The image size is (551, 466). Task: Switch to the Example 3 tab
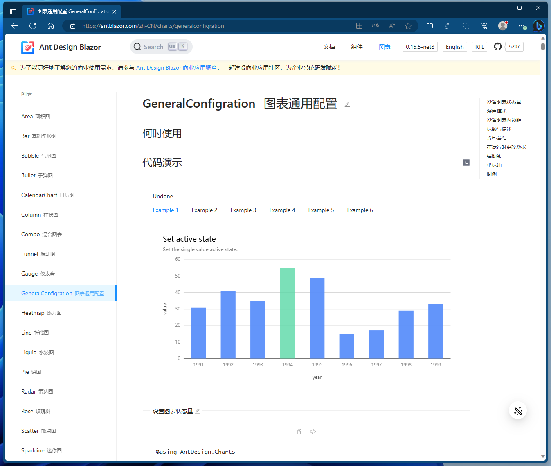(243, 210)
